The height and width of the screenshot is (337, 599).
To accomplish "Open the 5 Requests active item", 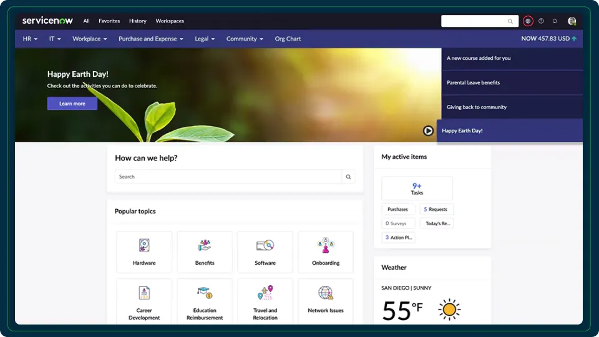I will tap(436, 210).
